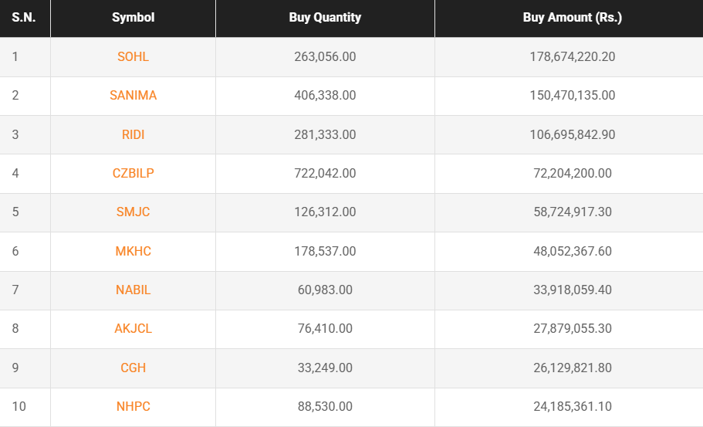
Task: Select buy quantity 178,537.00
Action: click(325, 251)
